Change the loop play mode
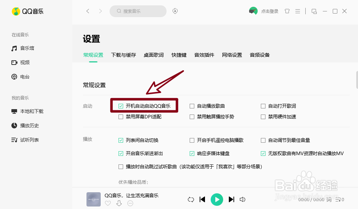The height and width of the screenshot is (209, 358). click(191, 200)
